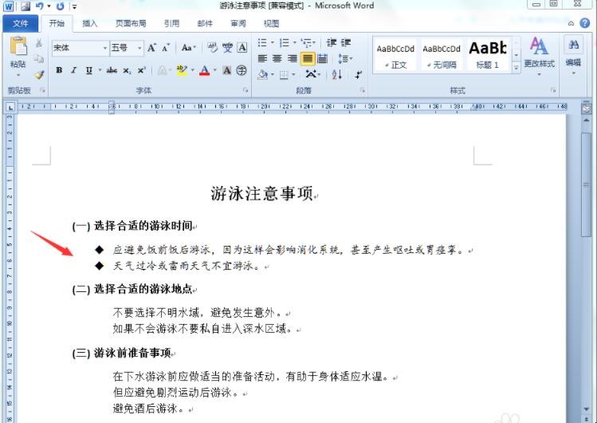The image size is (597, 423).
Task: Open the Numbering list dropdown arrow
Action: tap(294, 42)
